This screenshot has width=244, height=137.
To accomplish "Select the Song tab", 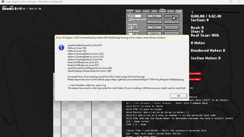I will coord(179,11).
